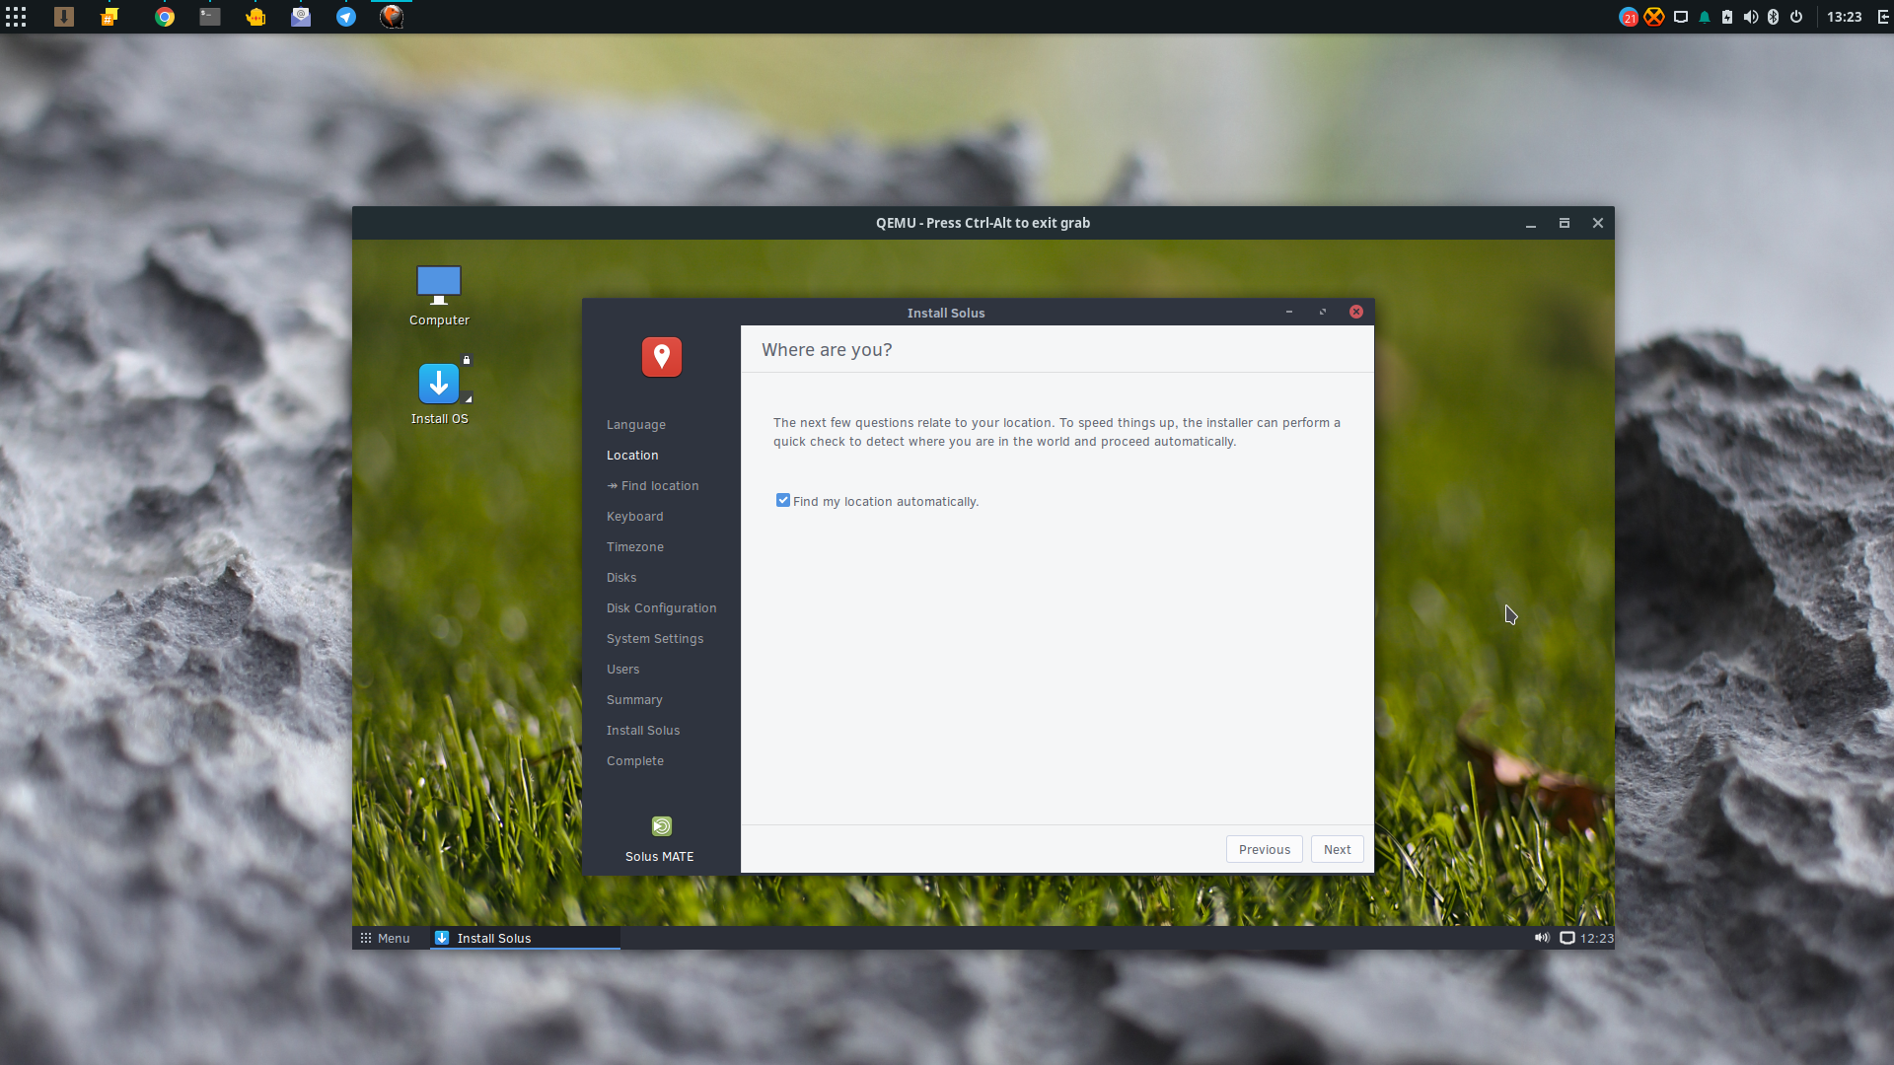Maximize the QEMU window
Screen dimensions: 1894x1065
[1565, 223]
